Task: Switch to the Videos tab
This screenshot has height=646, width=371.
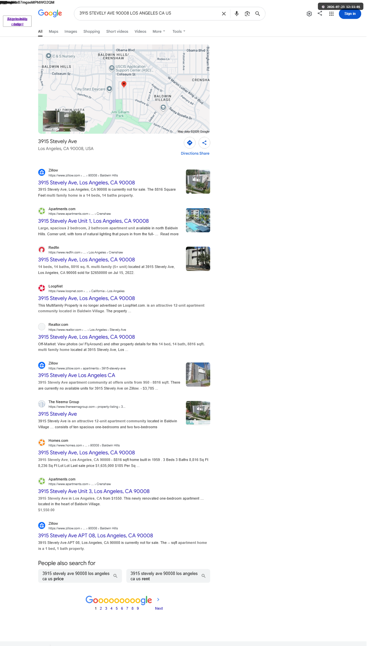Action: click(x=140, y=31)
